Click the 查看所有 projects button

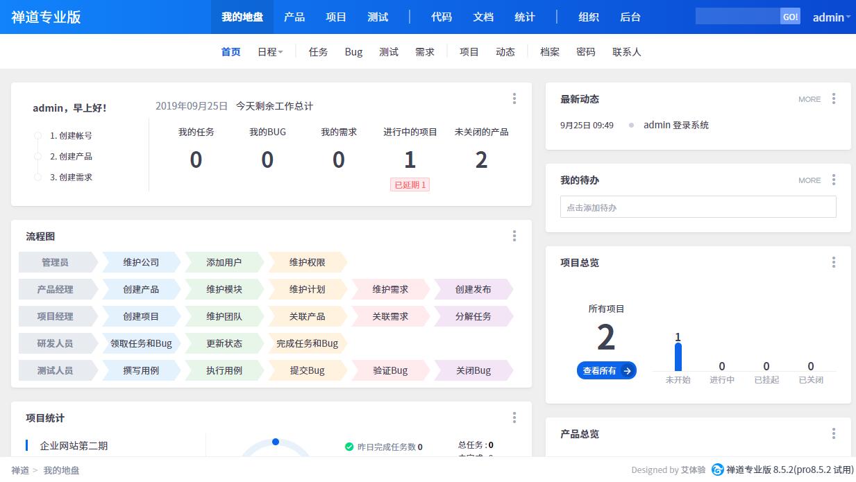(606, 370)
